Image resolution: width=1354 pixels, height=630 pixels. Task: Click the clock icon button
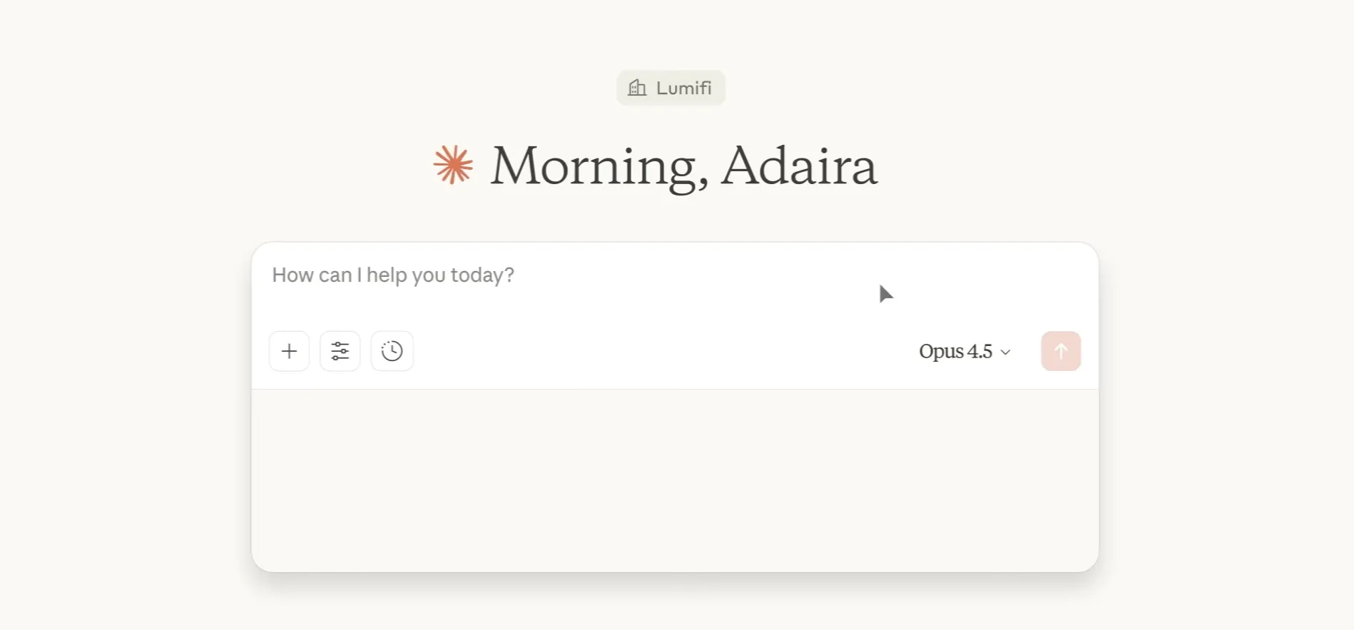(x=392, y=351)
